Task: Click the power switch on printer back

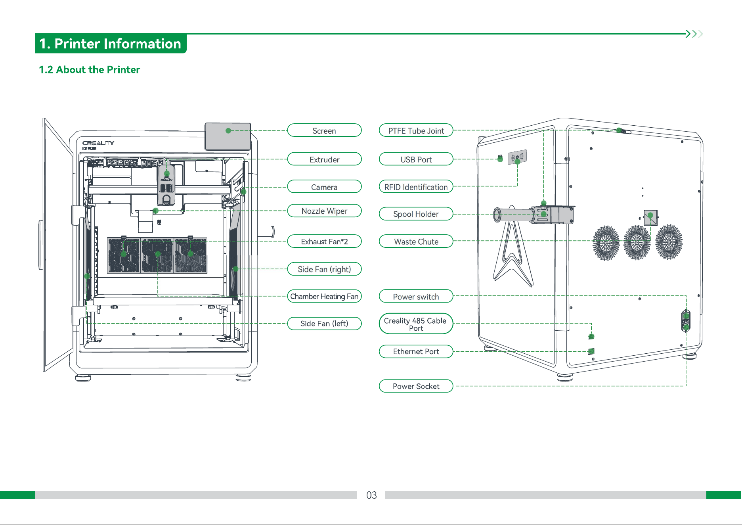Action: (686, 316)
